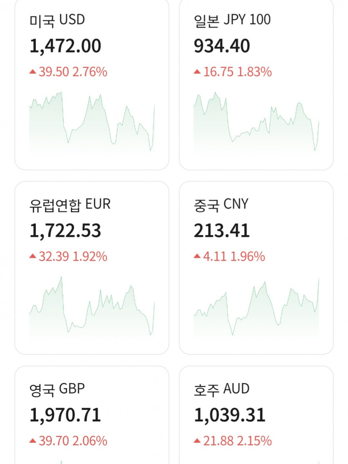Tap the EUR change 32.39 1.92%
The width and height of the screenshot is (348, 464).
click(73, 256)
